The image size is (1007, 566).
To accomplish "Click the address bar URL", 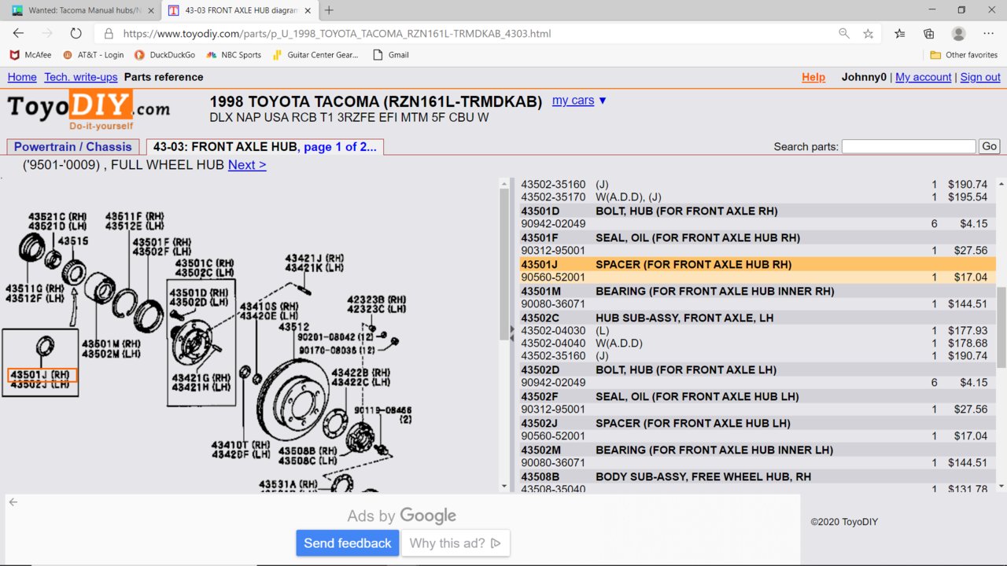I will point(337,34).
